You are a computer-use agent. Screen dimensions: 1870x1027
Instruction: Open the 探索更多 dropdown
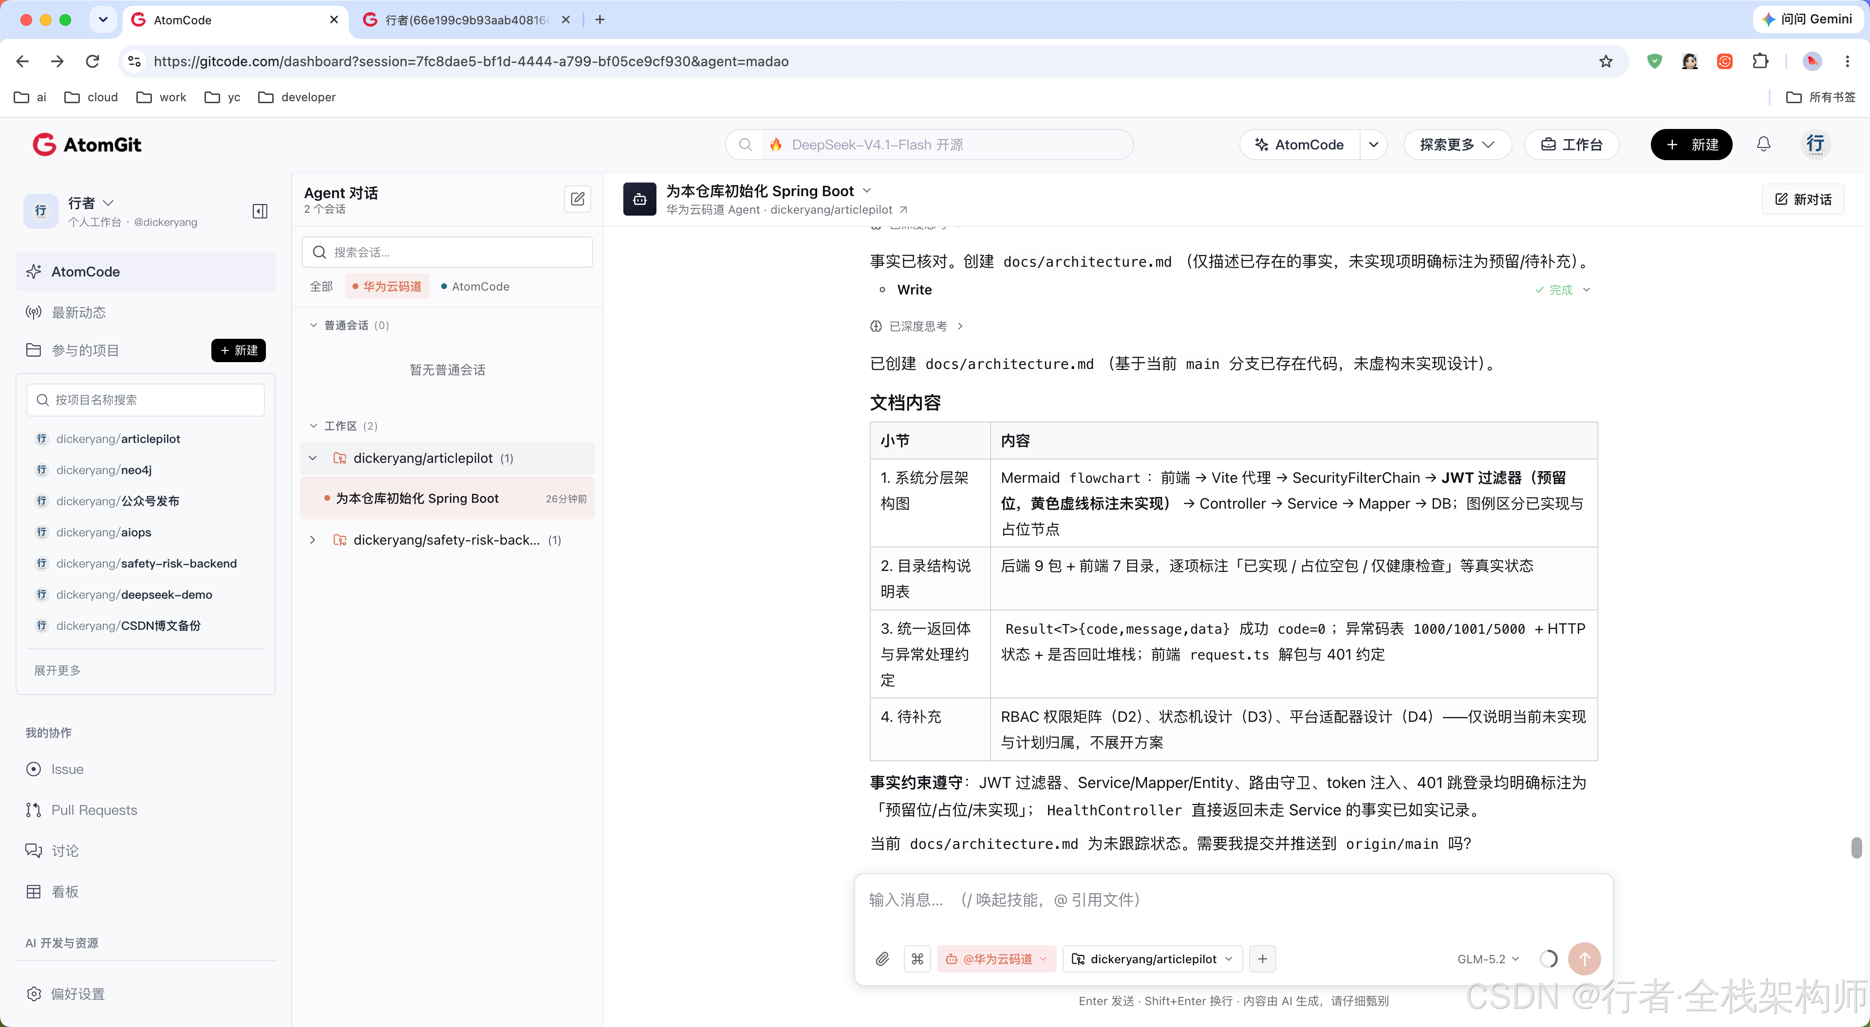tap(1457, 145)
